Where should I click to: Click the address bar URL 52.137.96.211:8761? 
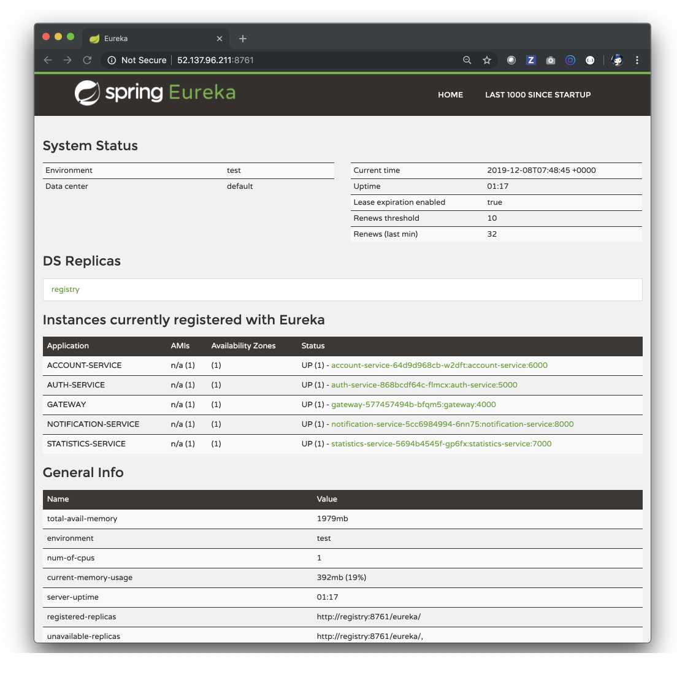(x=215, y=60)
